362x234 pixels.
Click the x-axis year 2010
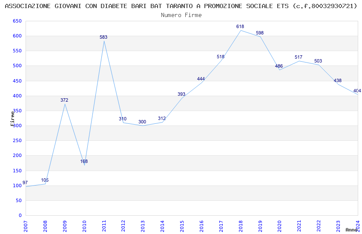point(84,226)
